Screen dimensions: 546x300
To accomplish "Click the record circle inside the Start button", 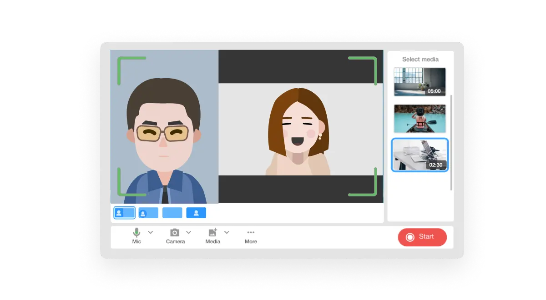I will [409, 237].
